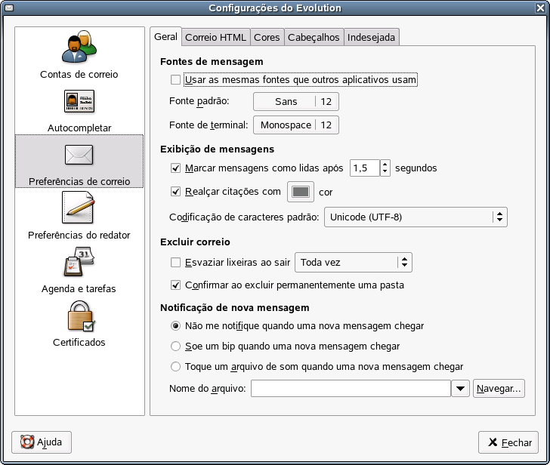Decrease the seconds spinner value
Image resolution: width=550 pixels, height=465 pixels.
point(385,171)
